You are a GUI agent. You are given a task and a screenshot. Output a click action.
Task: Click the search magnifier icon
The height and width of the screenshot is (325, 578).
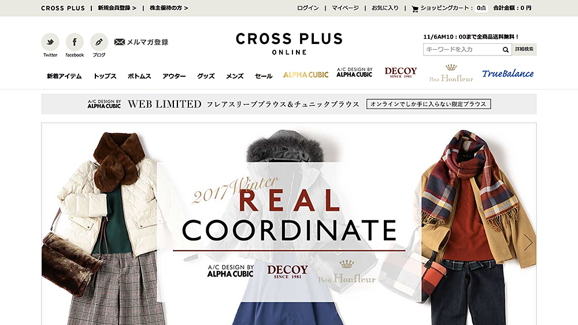click(x=505, y=50)
